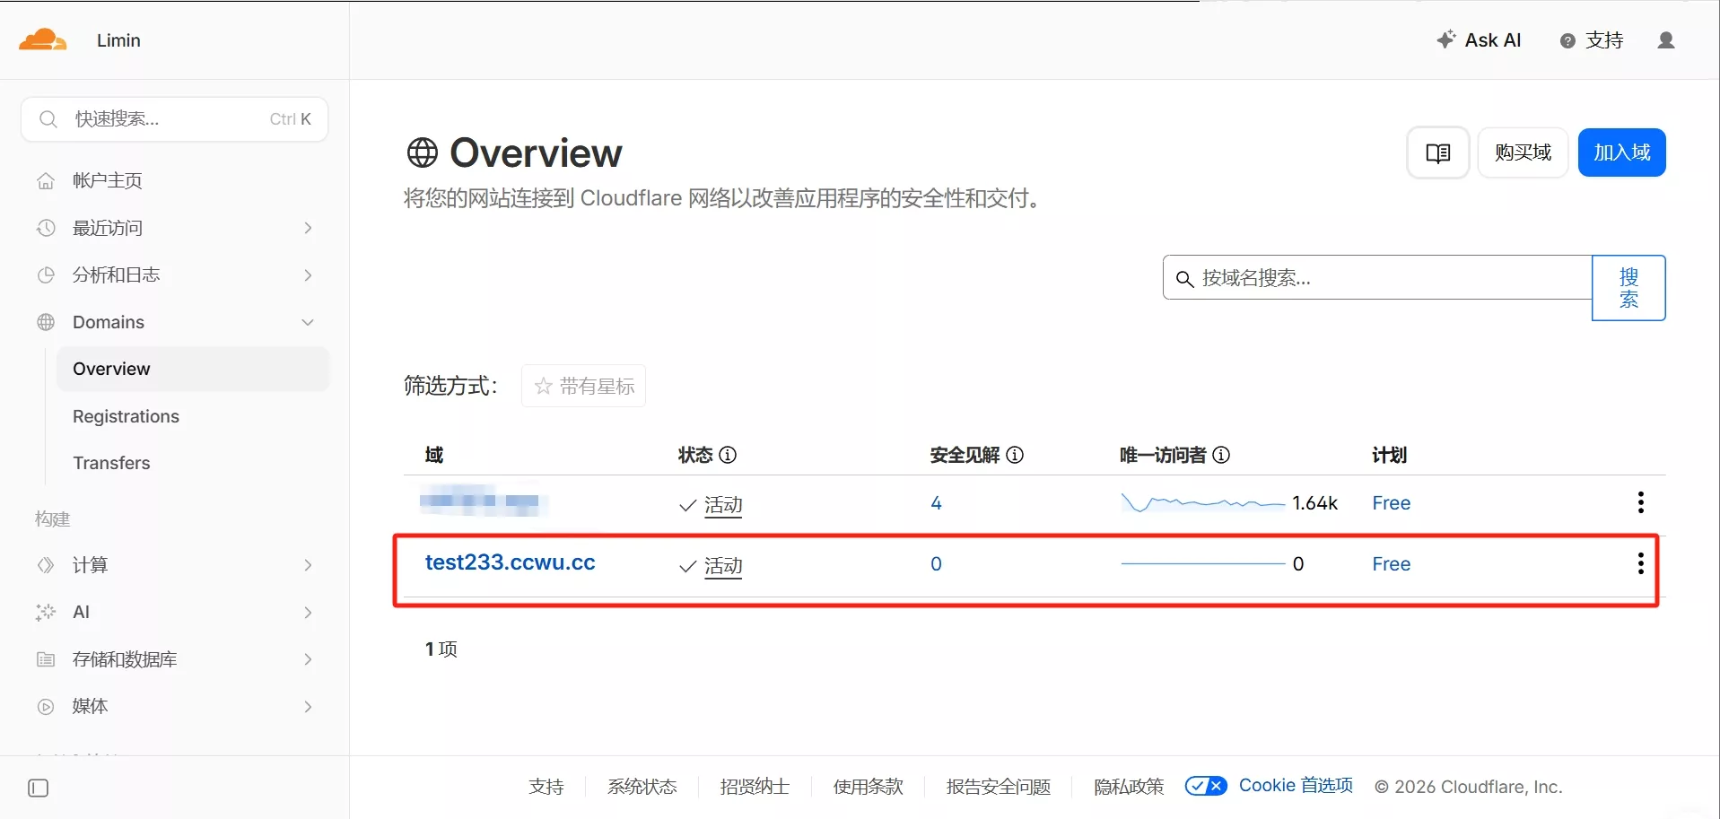Image resolution: width=1720 pixels, height=819 pixels.
Task: Click the 域 column header
Action: 434,455
